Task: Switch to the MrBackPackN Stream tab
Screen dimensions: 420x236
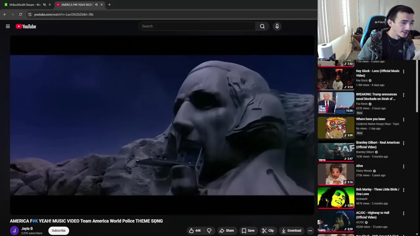Action: point(25,5)
